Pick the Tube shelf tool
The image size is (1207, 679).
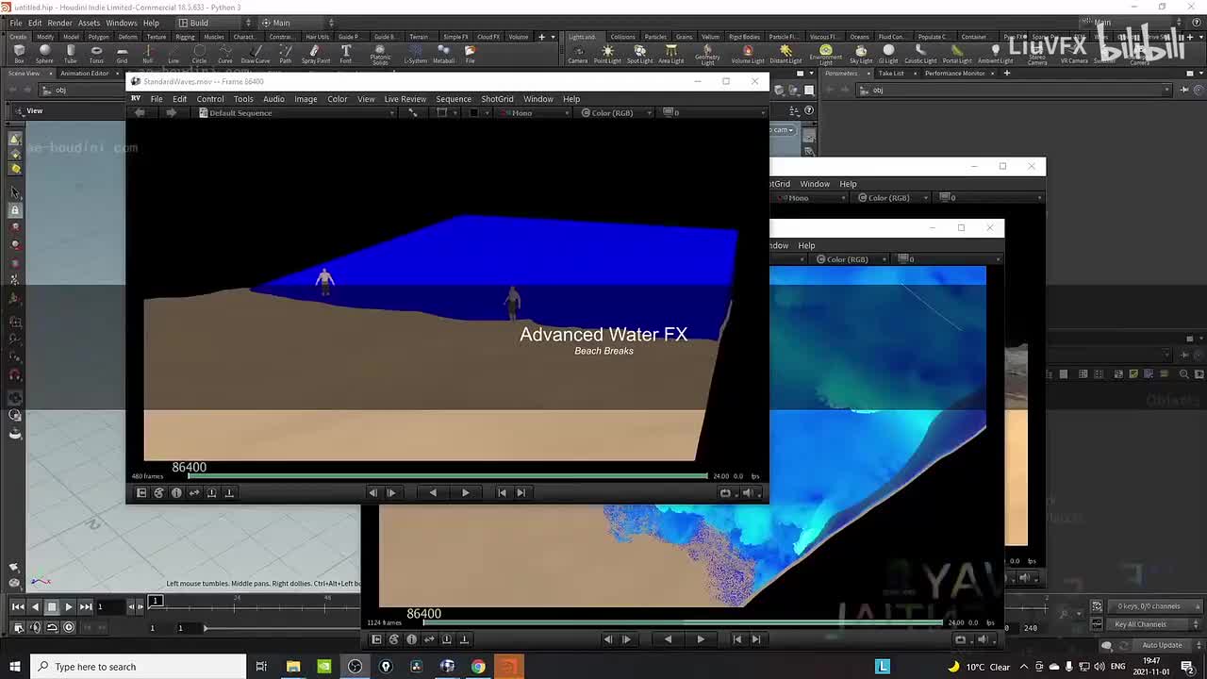[71, 54]
